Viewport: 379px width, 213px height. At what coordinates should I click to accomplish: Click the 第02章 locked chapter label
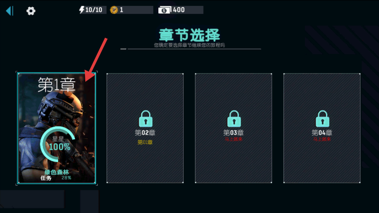click(x=145, y=133)
